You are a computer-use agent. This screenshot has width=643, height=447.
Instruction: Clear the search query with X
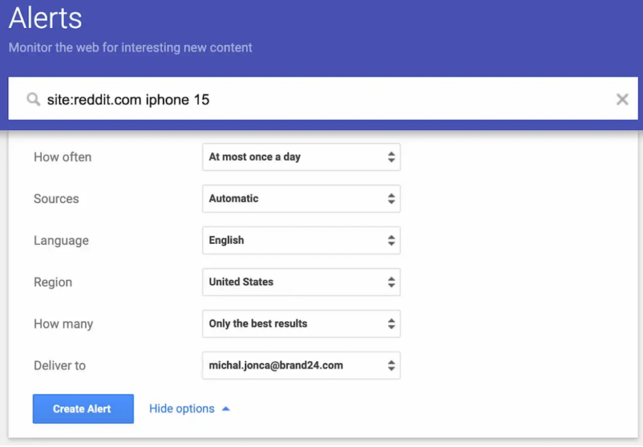[x=622, y=99]
